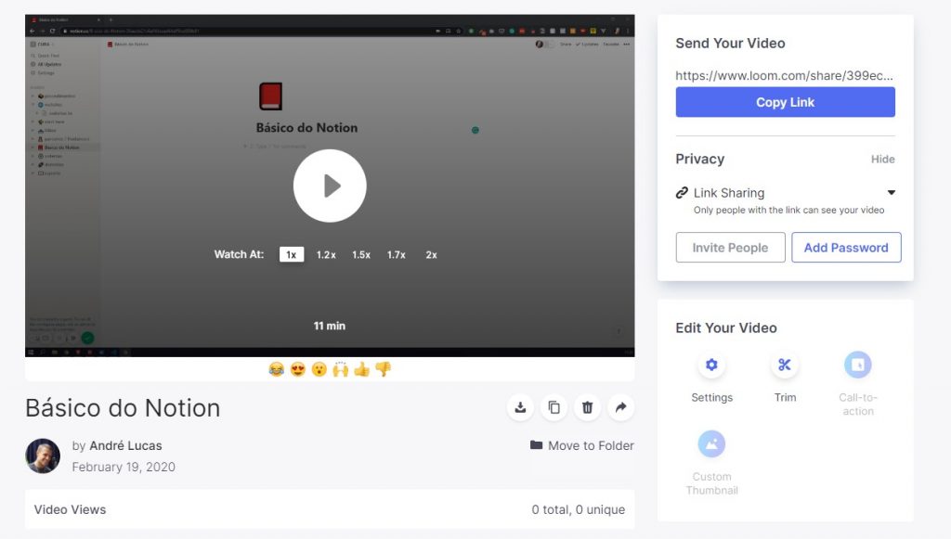
Task: Select 2x watch speed
Action: [431, 254]
